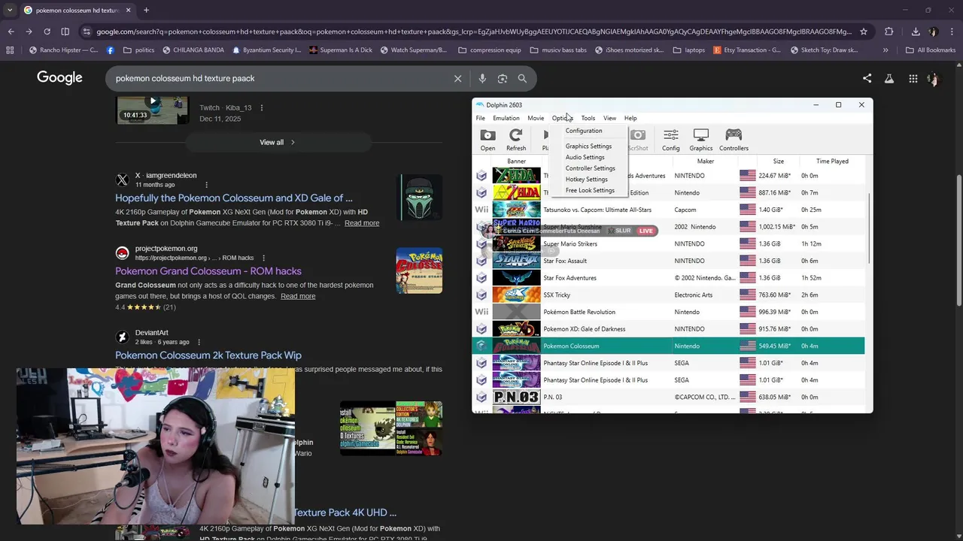Open a new Chrome tab with the plus
The image size is (963, 541).
[x=146, y=11]
